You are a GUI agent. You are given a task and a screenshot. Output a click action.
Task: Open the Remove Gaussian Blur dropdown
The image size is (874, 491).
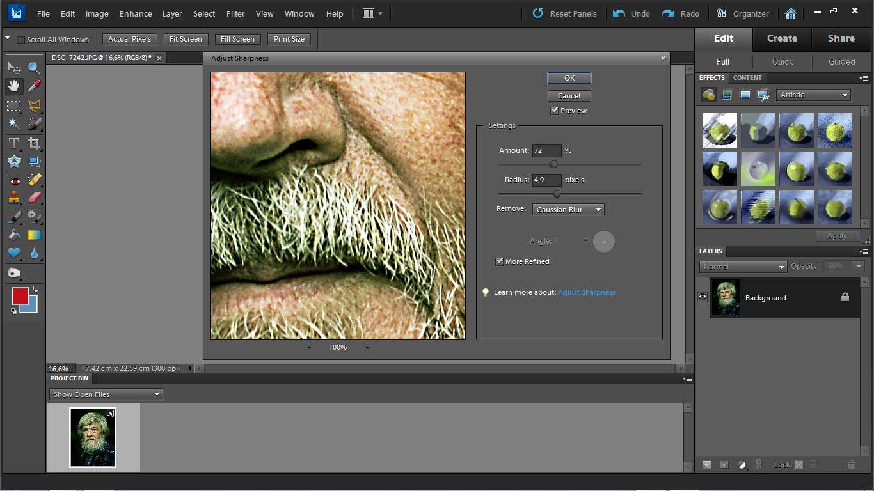tap(568, 209)
